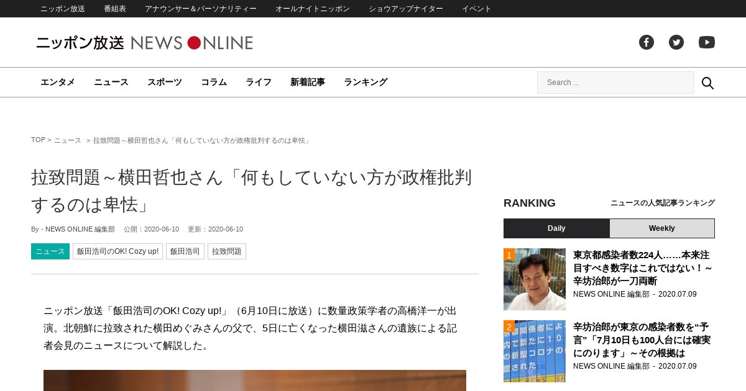The height and width of the screenshot is (391, 746).
Task: Open オールナイトニッポン in top bar
Action: (x=313, y=9)
